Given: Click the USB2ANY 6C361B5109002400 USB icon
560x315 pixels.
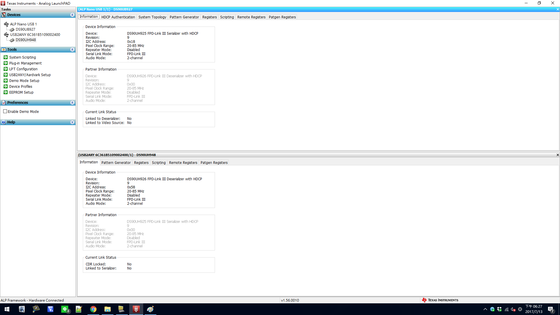Looking at the screenshot, I should pos(6,35).
